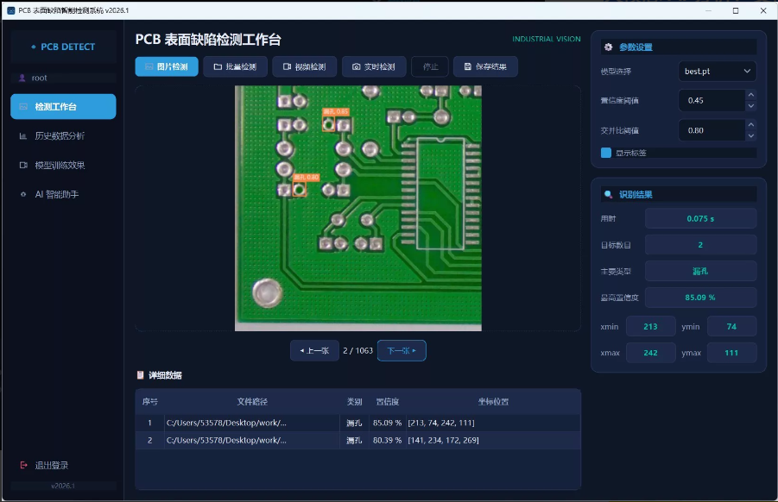Click the save disk icon on 保存结果
778x502 pixels.
pyautogui.click(x=467, y=66)
